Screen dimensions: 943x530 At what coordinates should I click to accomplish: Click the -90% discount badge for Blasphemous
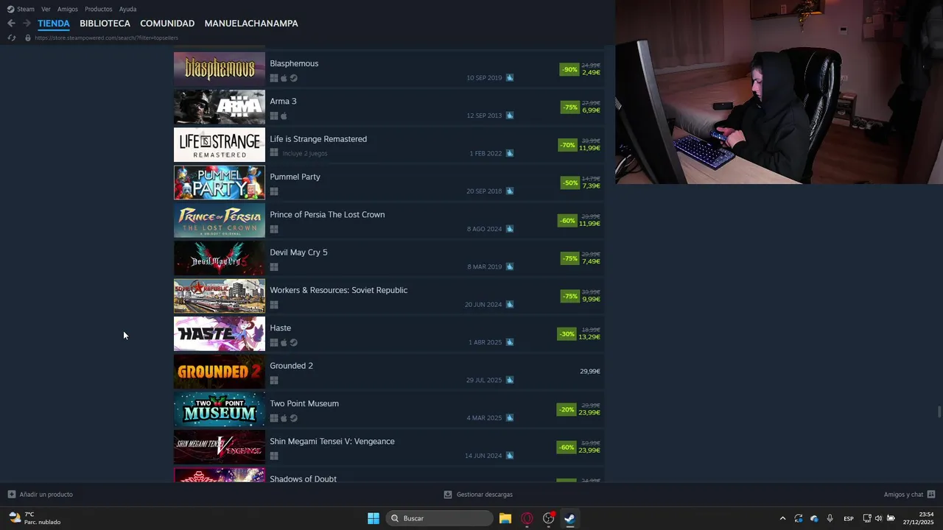coord(569,69)
